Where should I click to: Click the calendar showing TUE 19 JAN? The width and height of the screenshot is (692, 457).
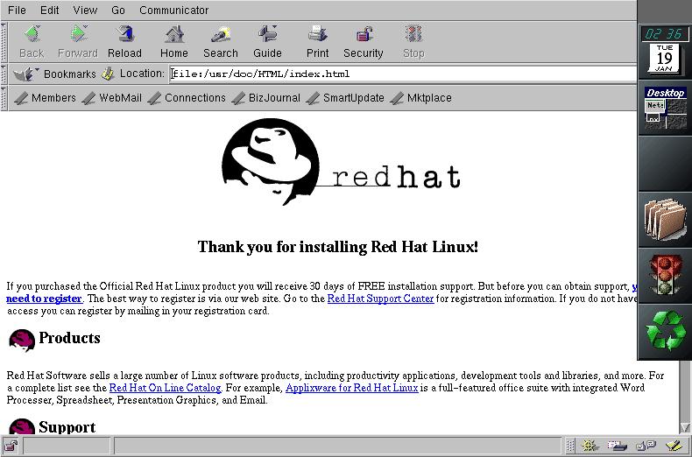[664, 59]
